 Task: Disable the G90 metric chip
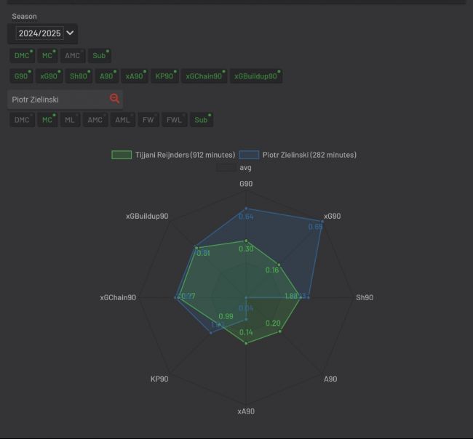[x=21, y=76]
